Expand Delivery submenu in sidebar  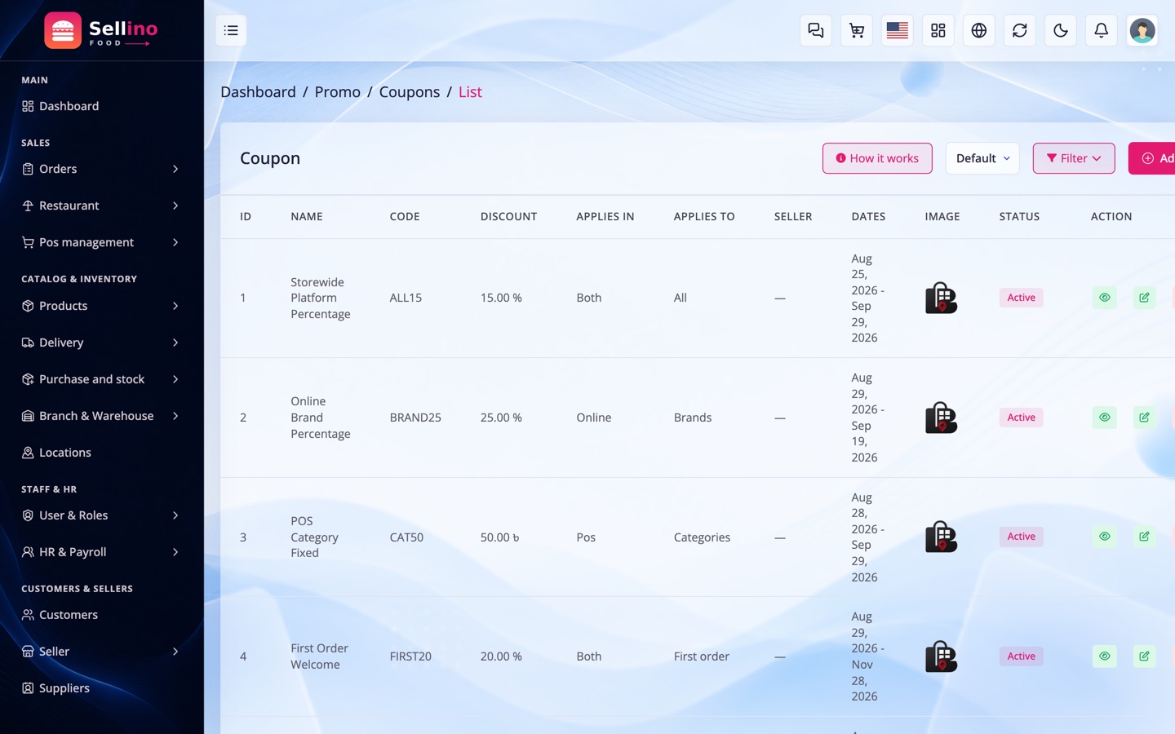click(x=101, y=343)
